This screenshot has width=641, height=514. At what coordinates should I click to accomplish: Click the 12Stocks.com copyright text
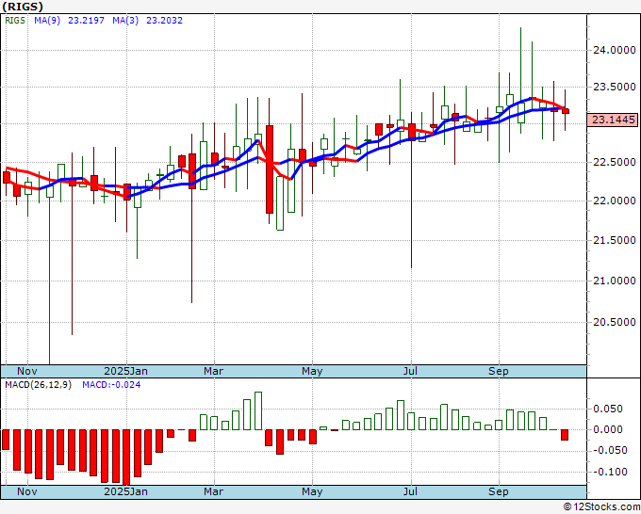[601, 506]
